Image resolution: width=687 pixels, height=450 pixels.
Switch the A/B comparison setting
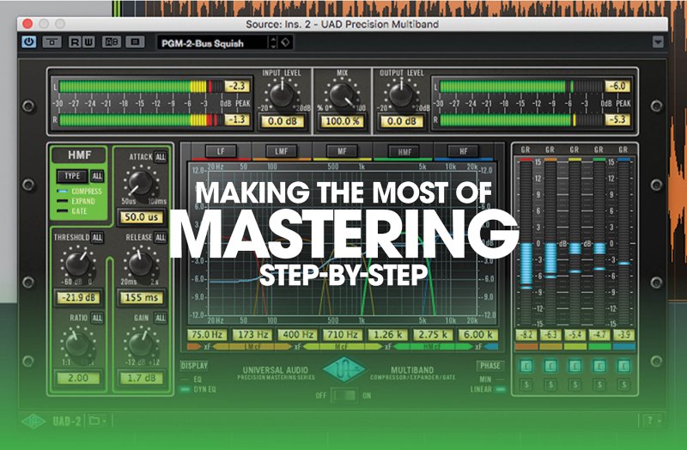click(112, 42)
